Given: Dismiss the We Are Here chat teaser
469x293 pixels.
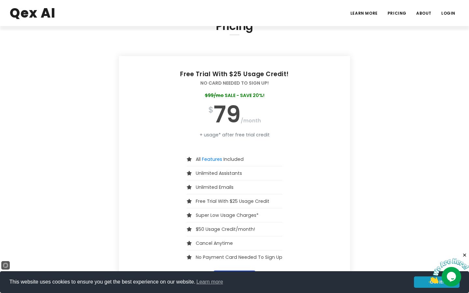Looking at the screenshot, I should [x=464, y=255].
